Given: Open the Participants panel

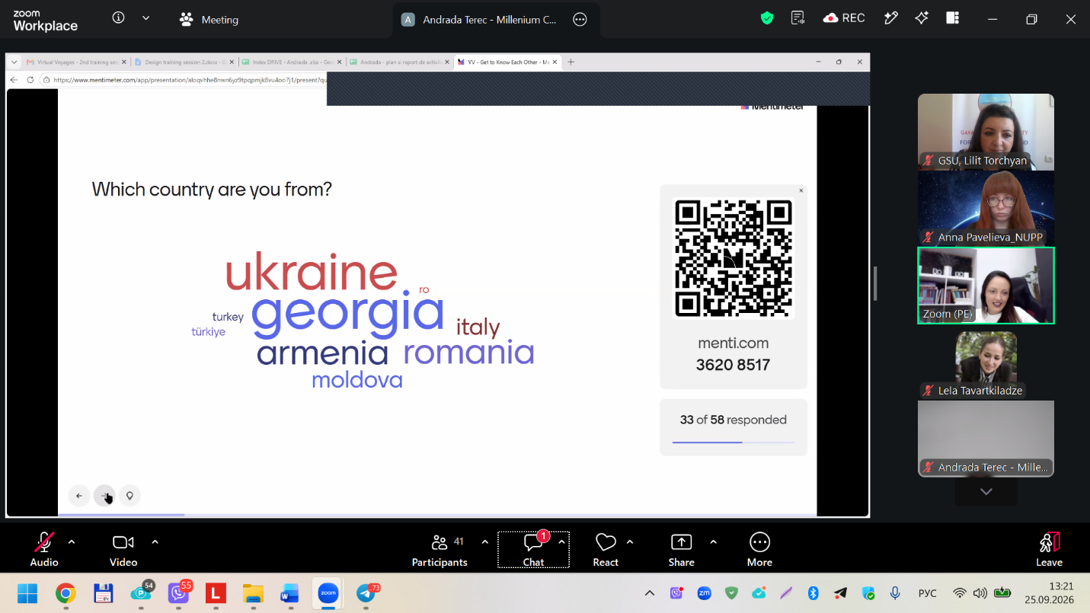Looking at the screenshot, I should [x=440, y=549].
